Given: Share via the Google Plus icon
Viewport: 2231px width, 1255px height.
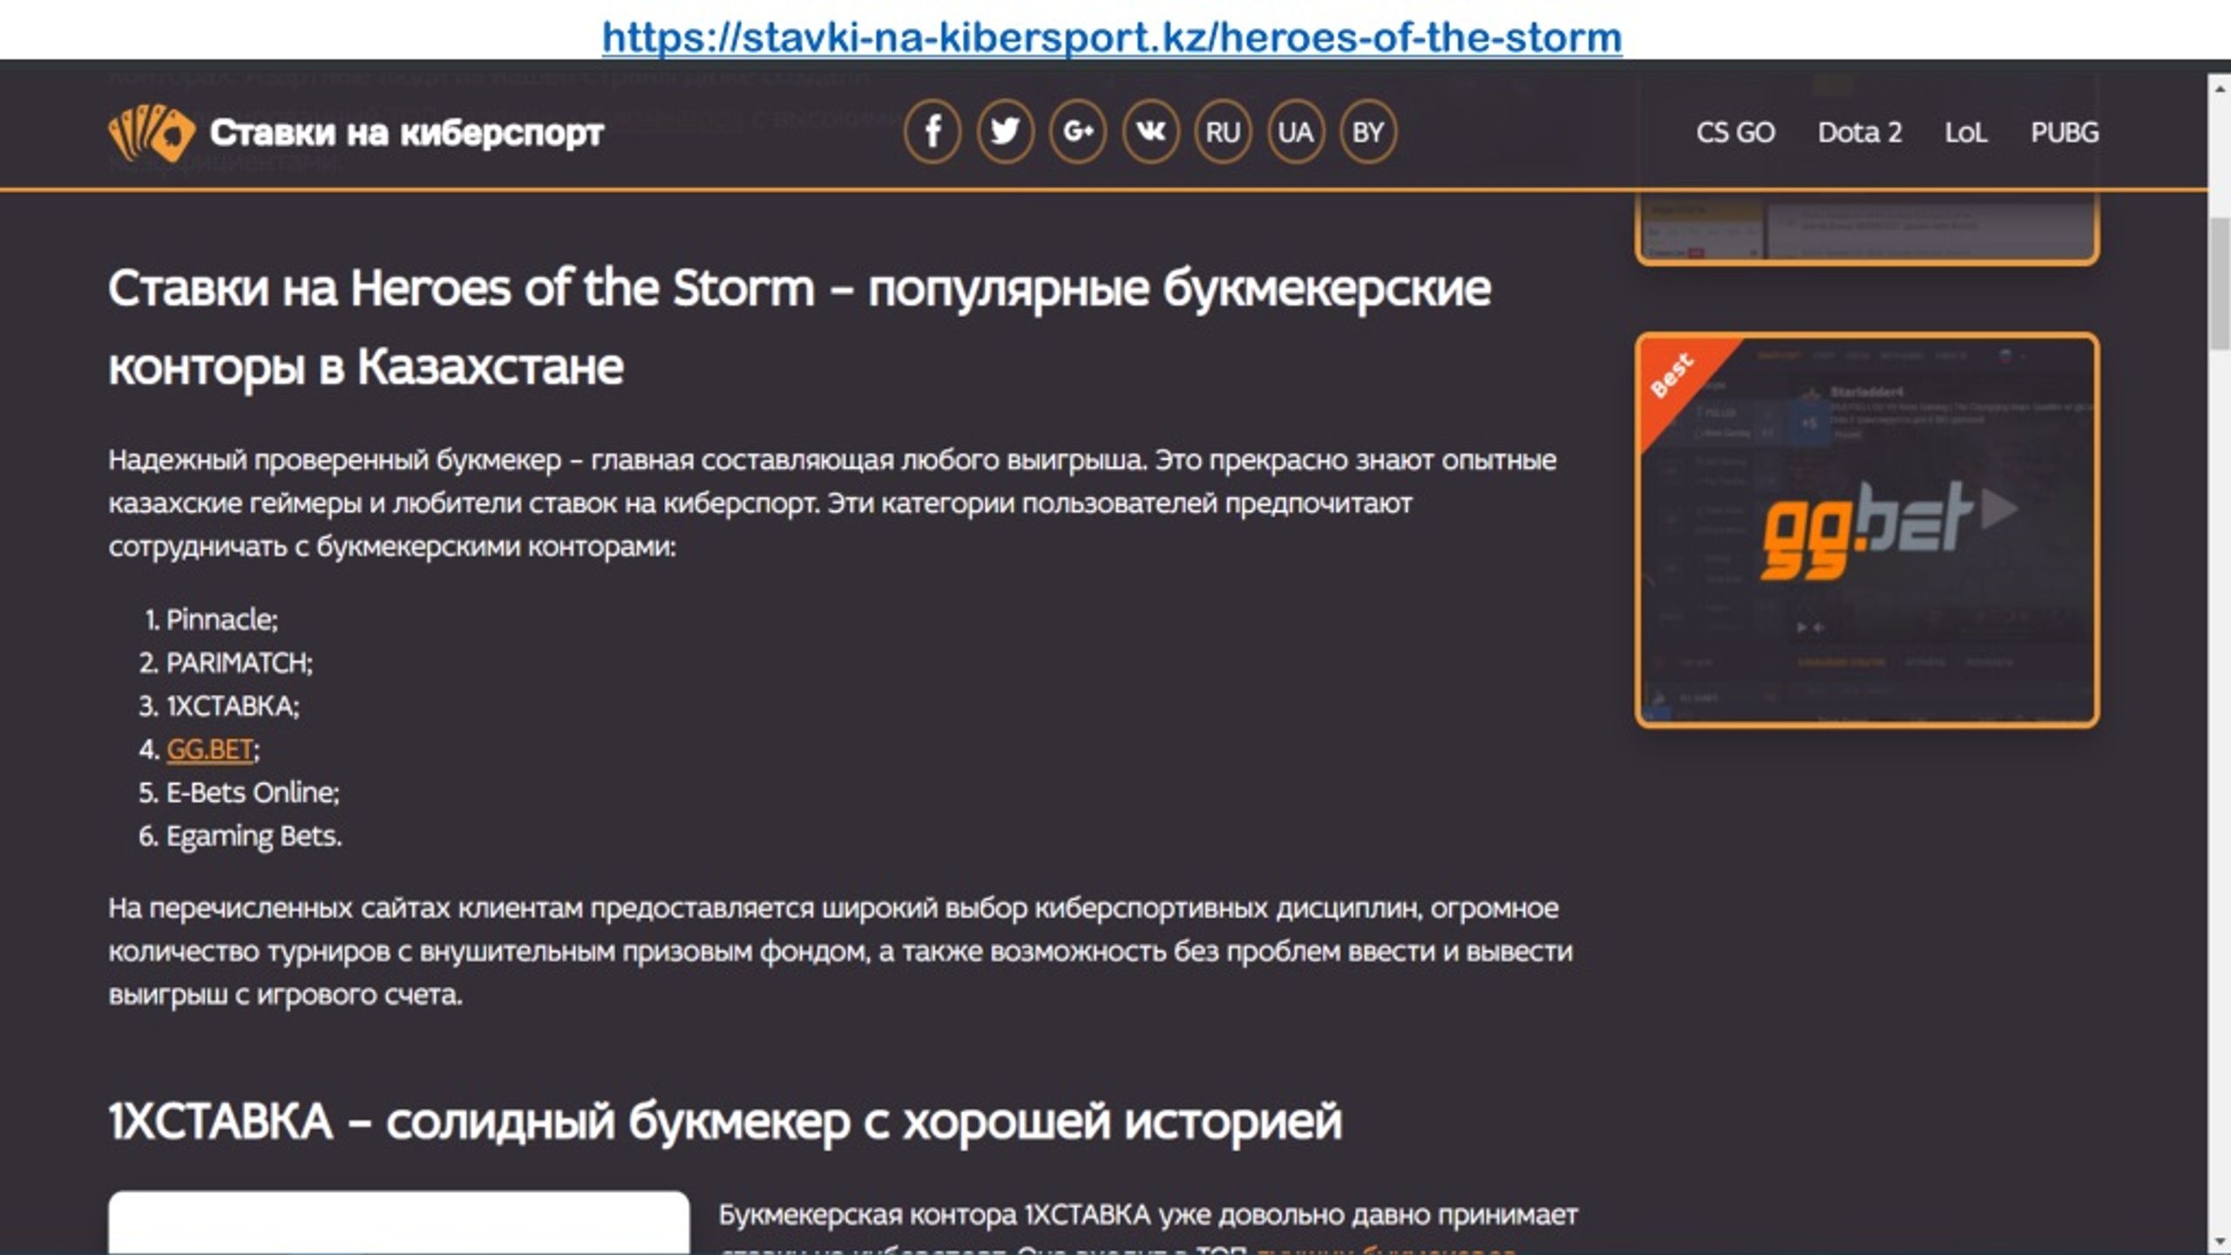Looking at the screenshot, I should click(1078, 132).
